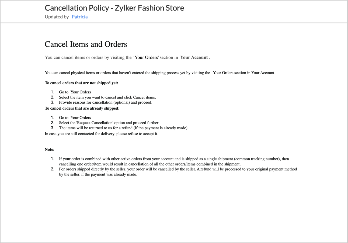Click the sentence about orders not yet in shipping
The image size is (348, 243).
pyautogui.click(x=160, y=73)
